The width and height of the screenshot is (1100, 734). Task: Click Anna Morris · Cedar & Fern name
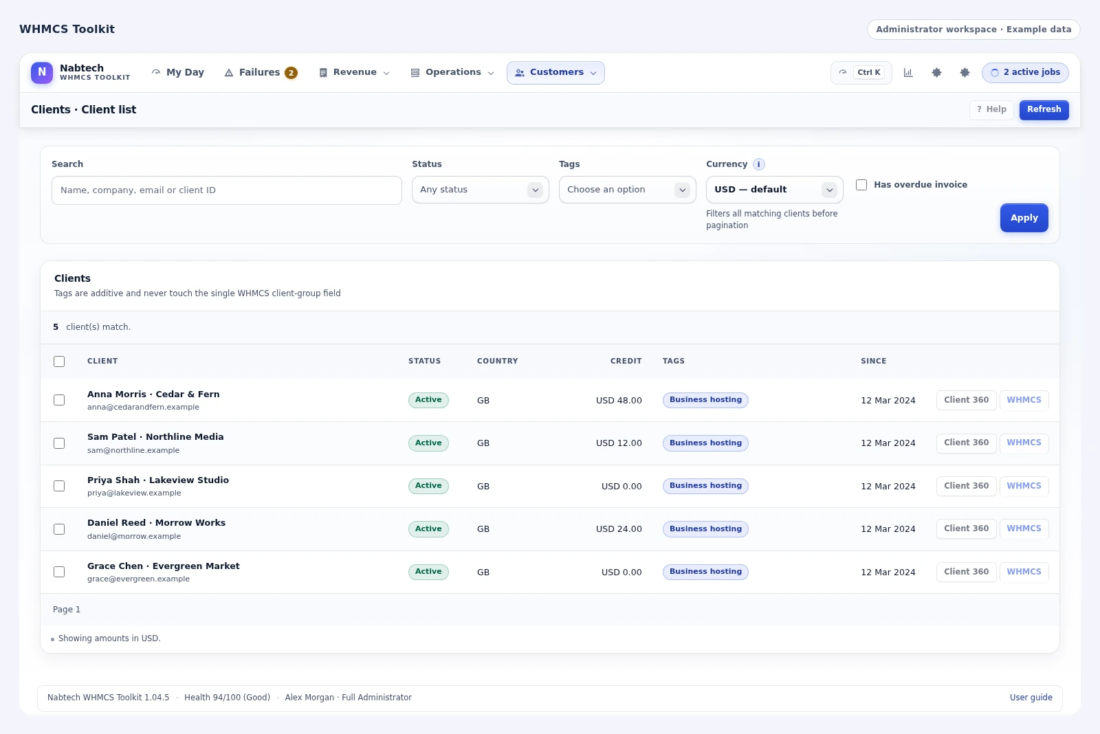153,394
